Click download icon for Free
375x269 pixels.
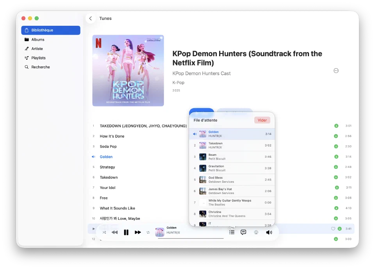click(336, 198)
